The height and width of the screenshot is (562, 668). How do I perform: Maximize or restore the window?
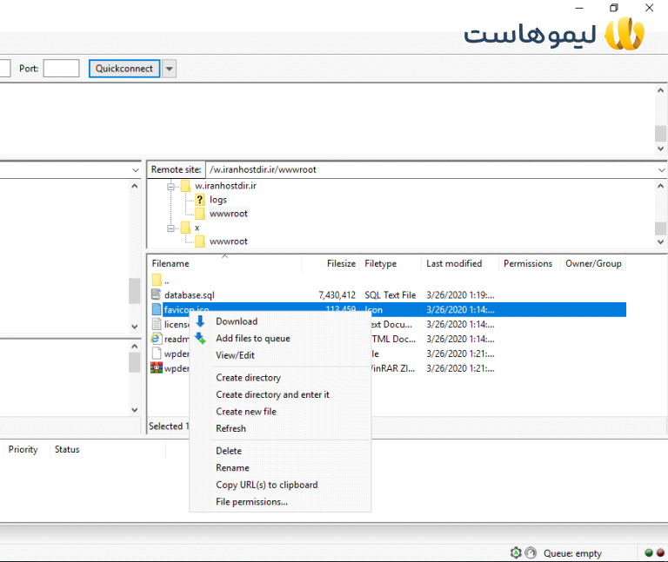tap(614, 8)
